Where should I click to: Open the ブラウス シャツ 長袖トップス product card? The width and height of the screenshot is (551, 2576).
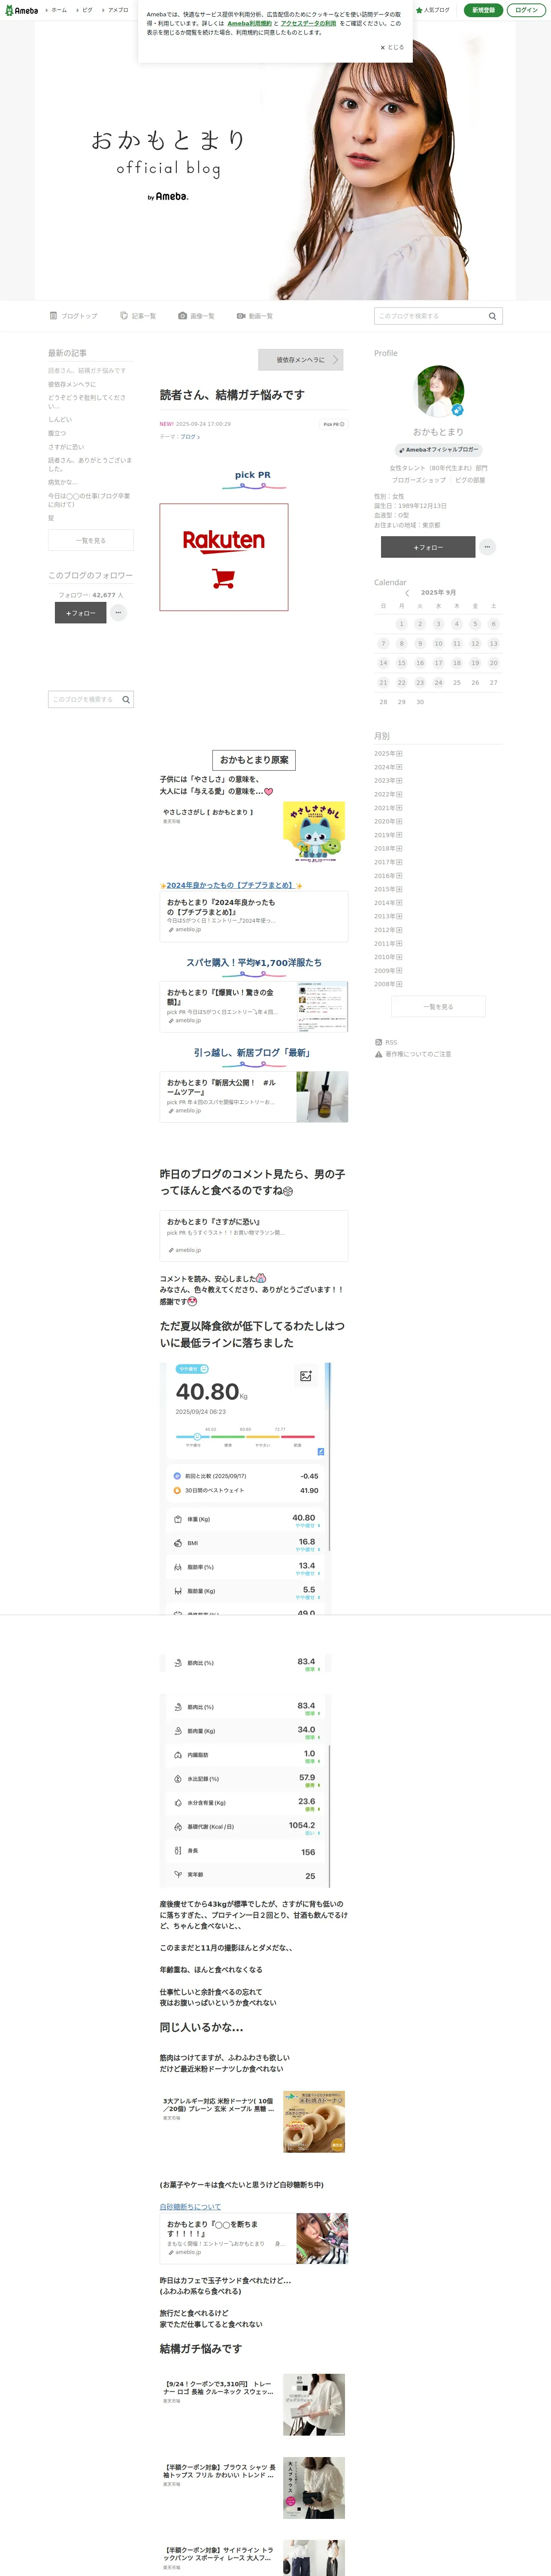click(x=254, y=2488)
